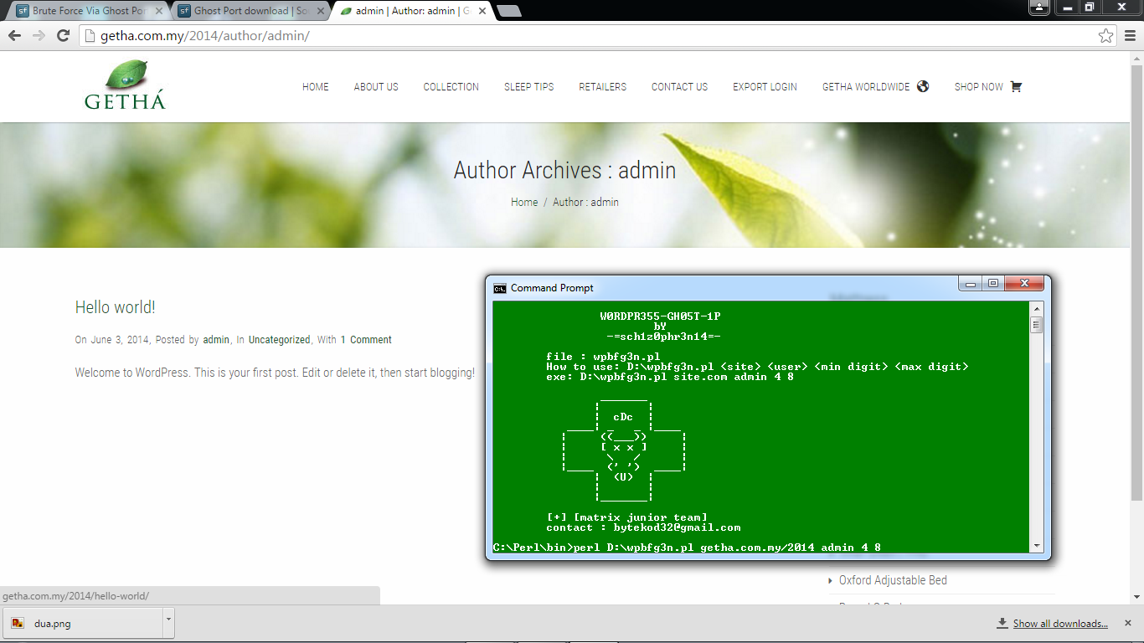Click the 'Author : admin' breadcrumb text
The width and height of the screenshot is (1144, 643).
pyautogui.click(x=585, y=202)
